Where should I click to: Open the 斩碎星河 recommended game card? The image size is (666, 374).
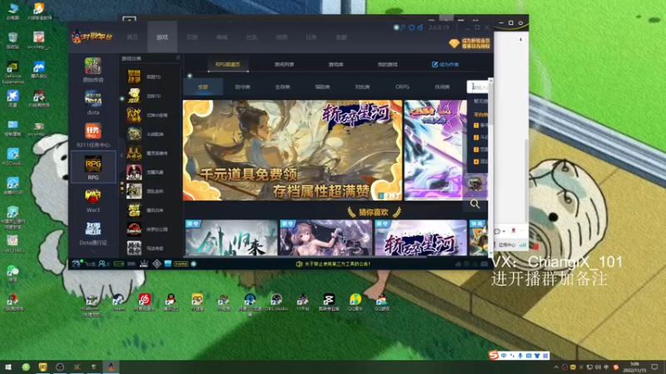pyautogui.click(x=420, y=238)
